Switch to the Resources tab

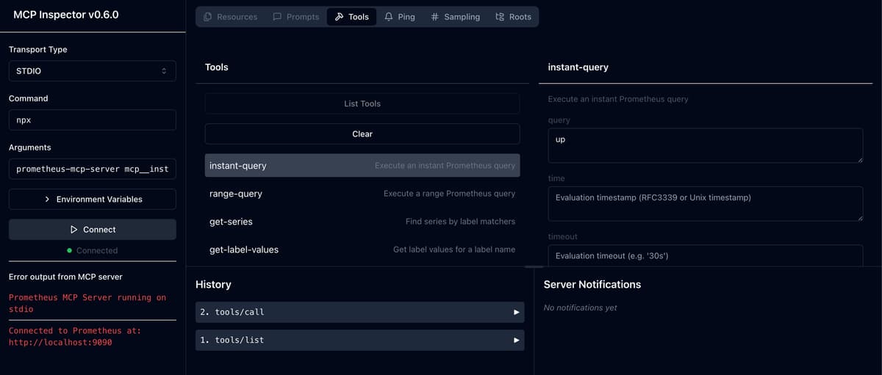(231, 17)
